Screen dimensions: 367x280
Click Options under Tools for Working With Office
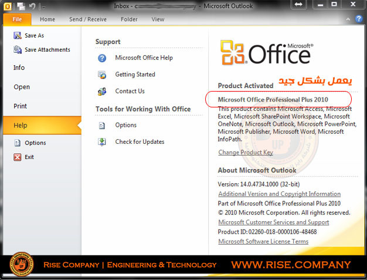click(125, 125)
